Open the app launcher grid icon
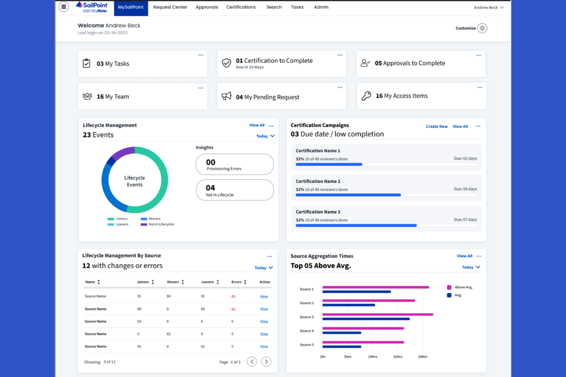566x377 pixels. pyautogui.click(x=63, y=6)
